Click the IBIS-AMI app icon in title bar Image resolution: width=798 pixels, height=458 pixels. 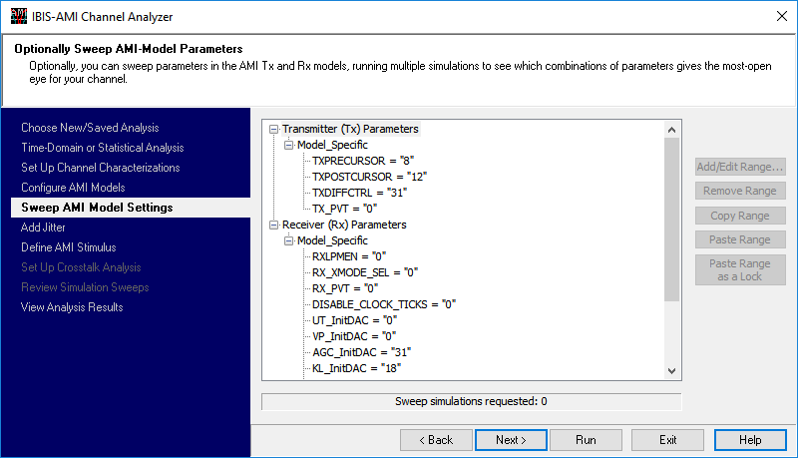(14, 15)
